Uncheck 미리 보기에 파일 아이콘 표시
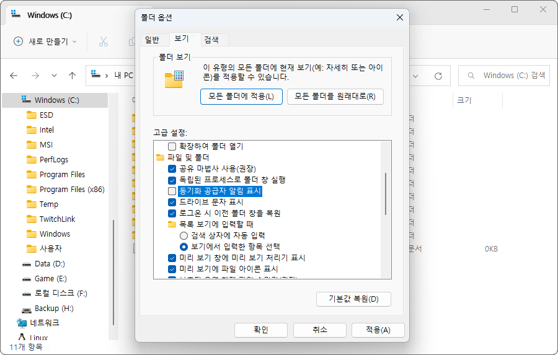558x355 pixels. [x=172, y=269]
